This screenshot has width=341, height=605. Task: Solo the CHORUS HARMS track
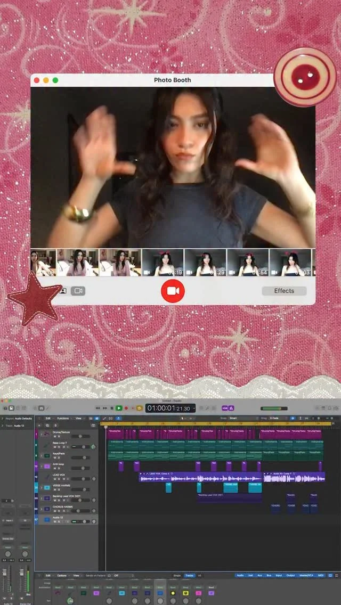coord(59,511)
